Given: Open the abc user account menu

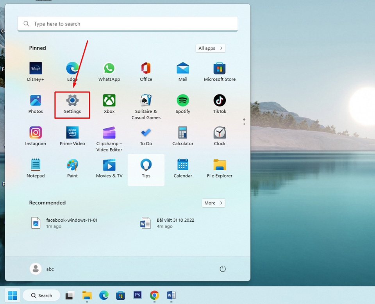Looking at the screenshot, I should [42, 269].
